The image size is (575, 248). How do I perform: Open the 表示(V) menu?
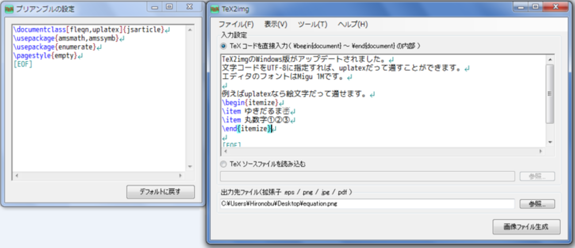276,24
